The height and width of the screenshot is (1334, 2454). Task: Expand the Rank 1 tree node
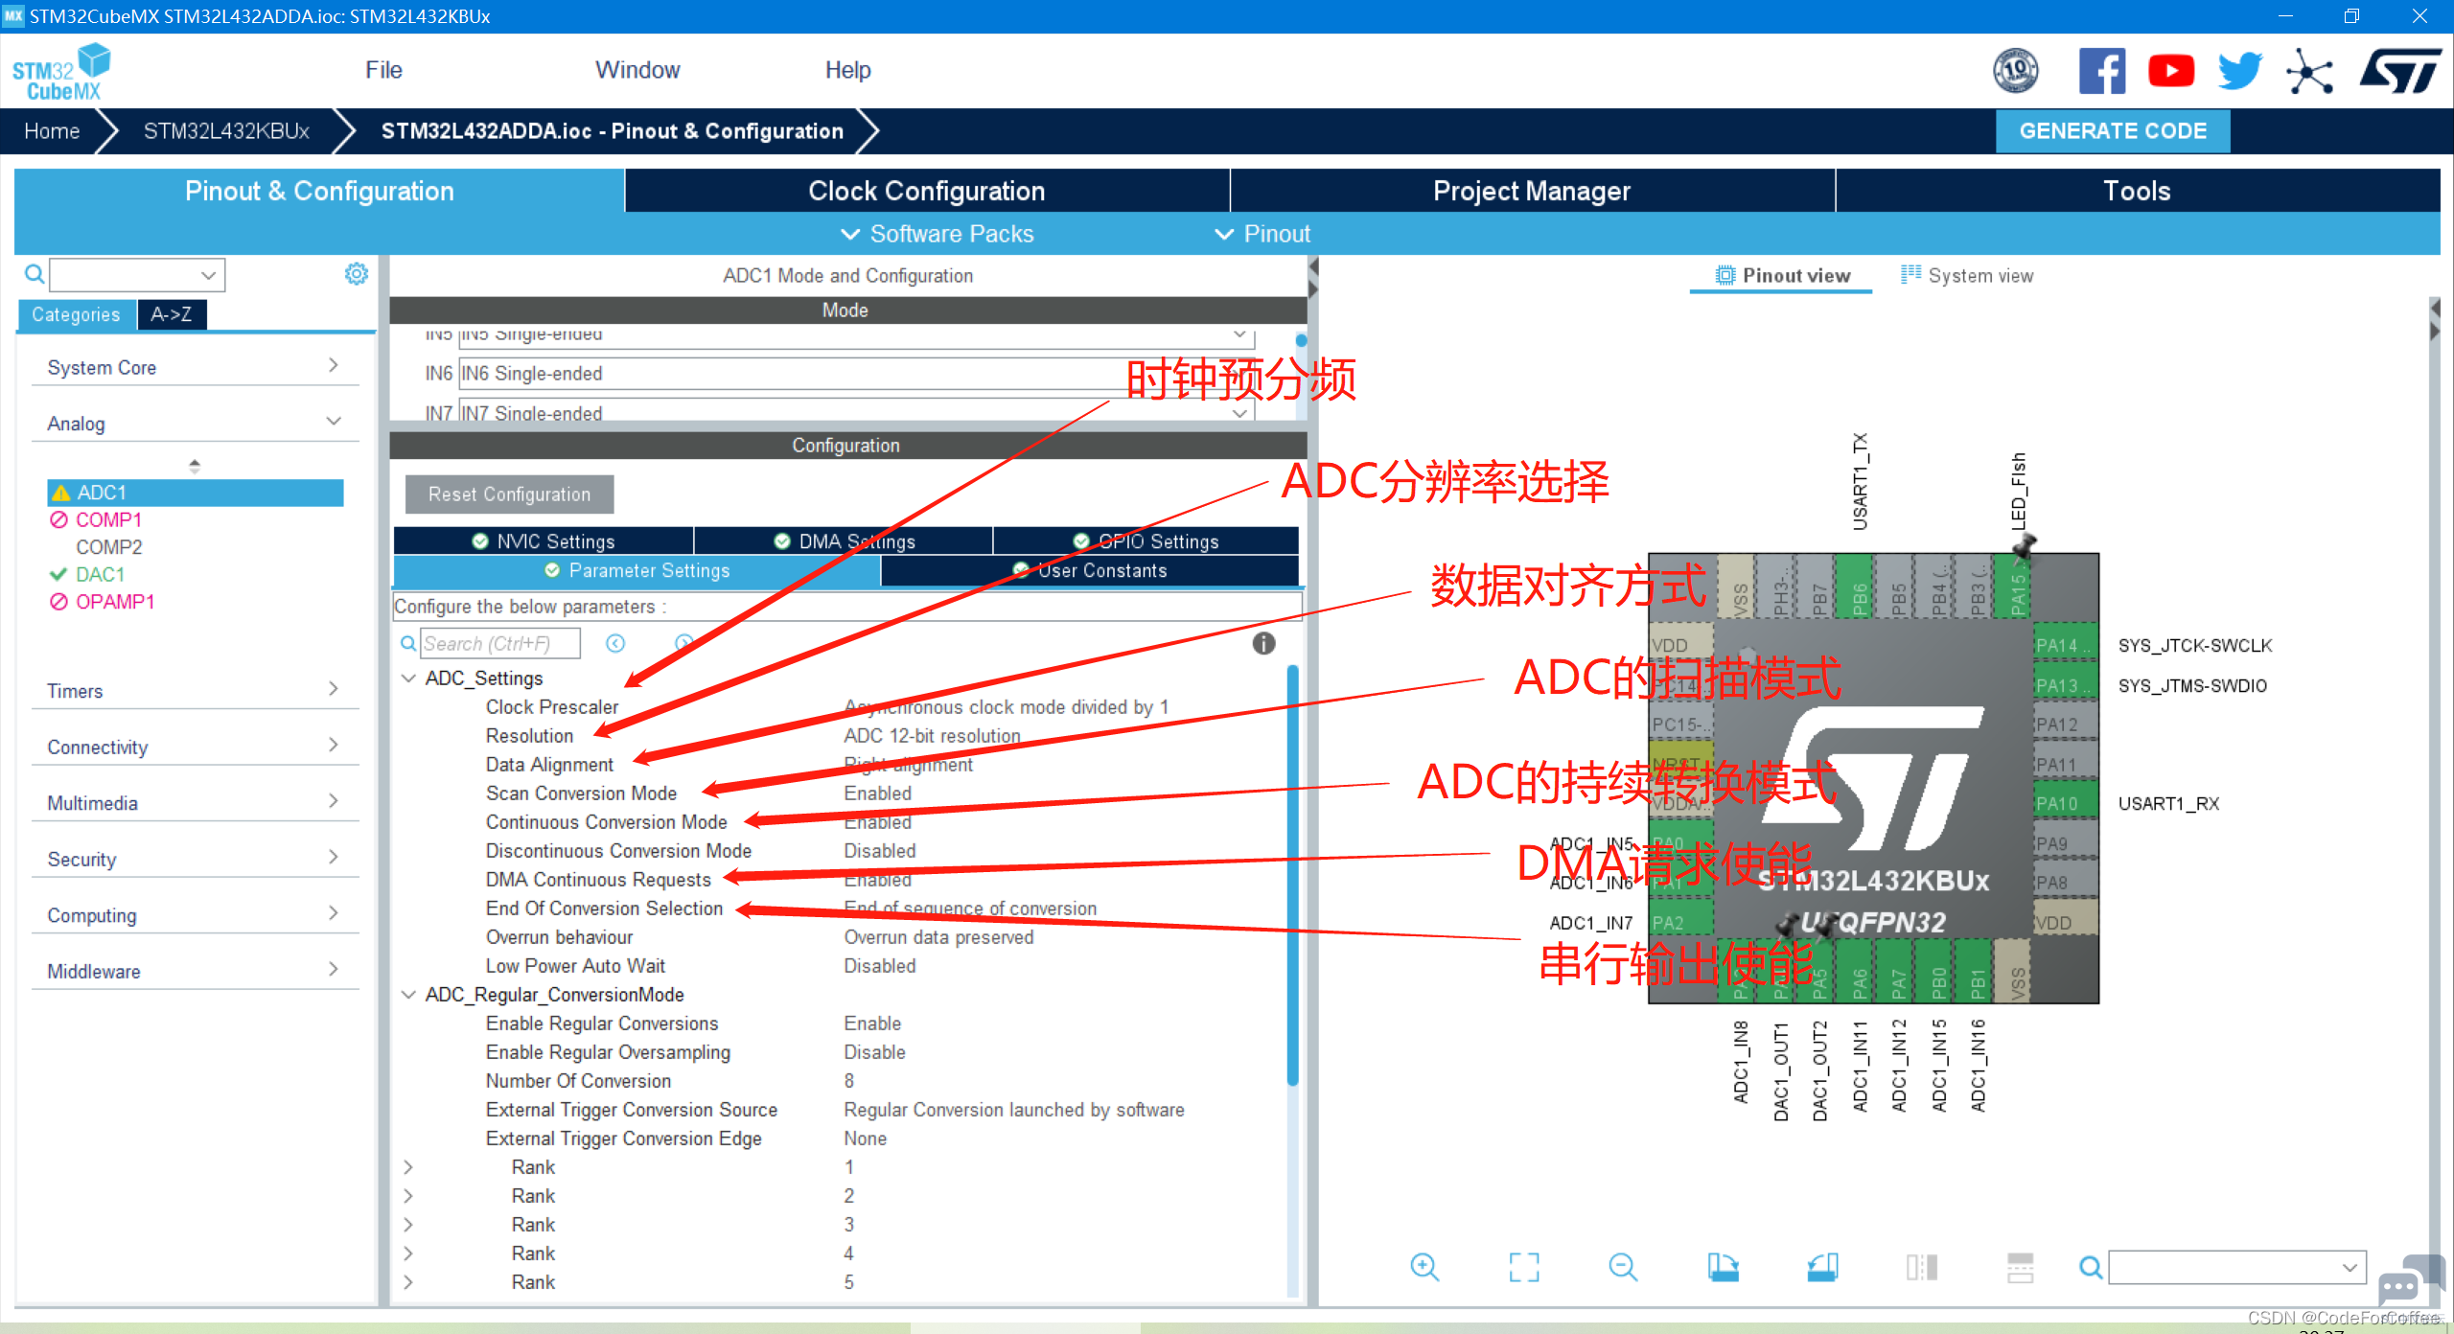408,1167
